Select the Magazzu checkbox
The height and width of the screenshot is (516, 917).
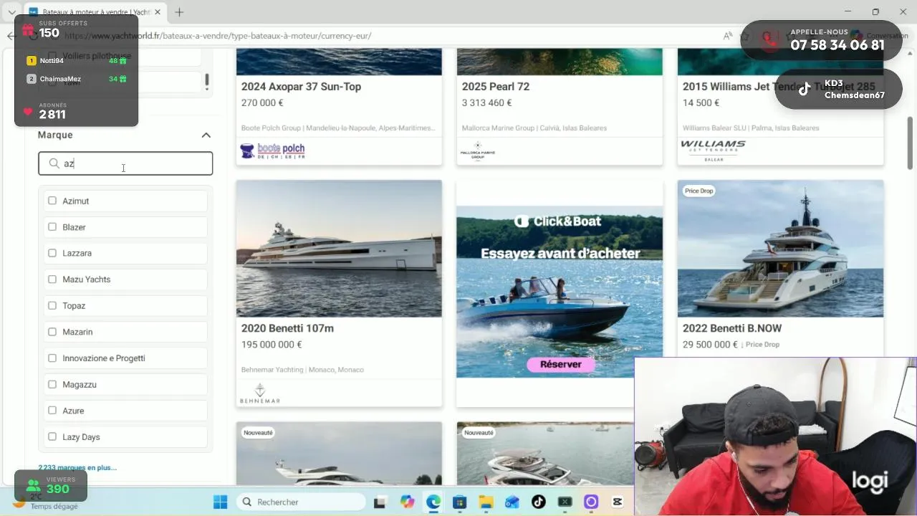pos(52,384)
